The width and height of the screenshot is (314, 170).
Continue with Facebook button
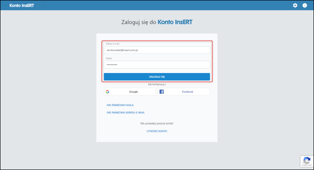click(x=184, y=91)
